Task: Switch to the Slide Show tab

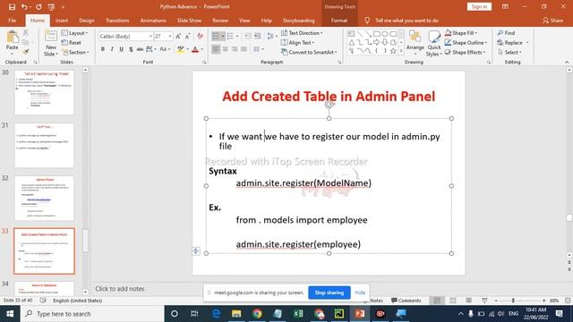Action: (x=189, y=21)
